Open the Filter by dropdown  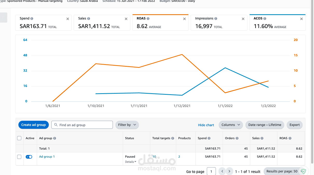127,125
